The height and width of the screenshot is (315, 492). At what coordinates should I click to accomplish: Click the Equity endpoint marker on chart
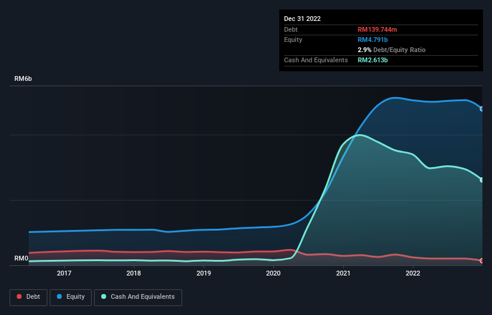(x=482, y=109)
